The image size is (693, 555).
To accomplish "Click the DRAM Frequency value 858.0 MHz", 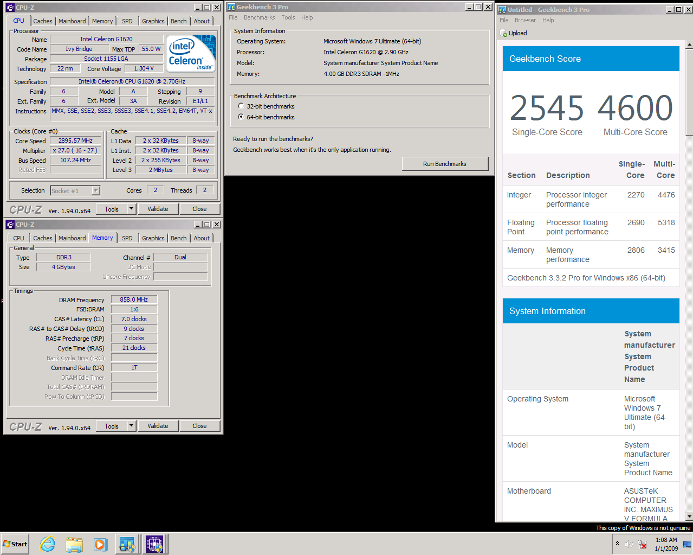I will coord(134,299).
